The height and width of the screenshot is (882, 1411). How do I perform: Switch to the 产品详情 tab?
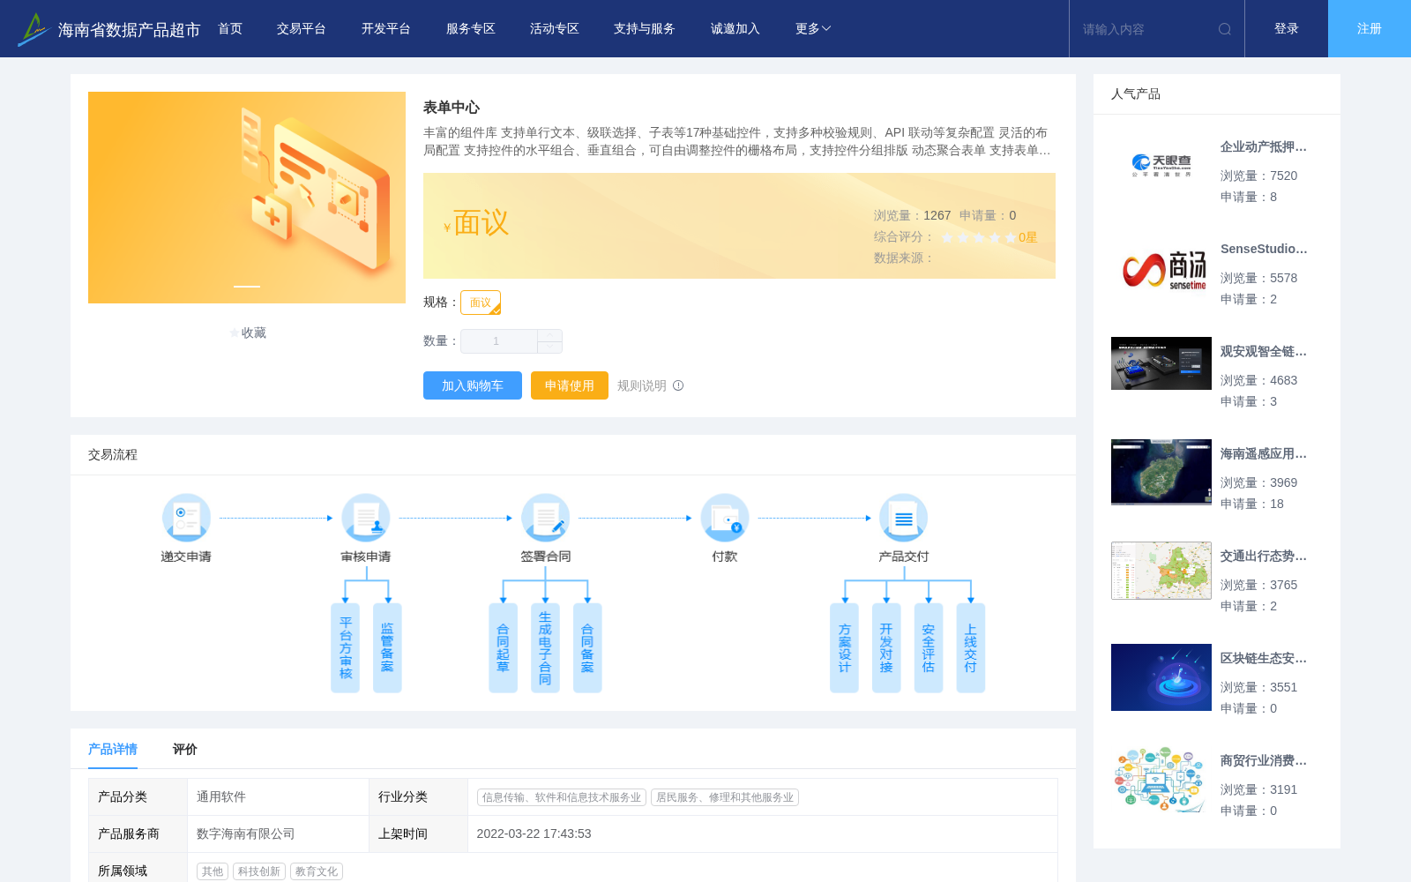tap(113, 749)
